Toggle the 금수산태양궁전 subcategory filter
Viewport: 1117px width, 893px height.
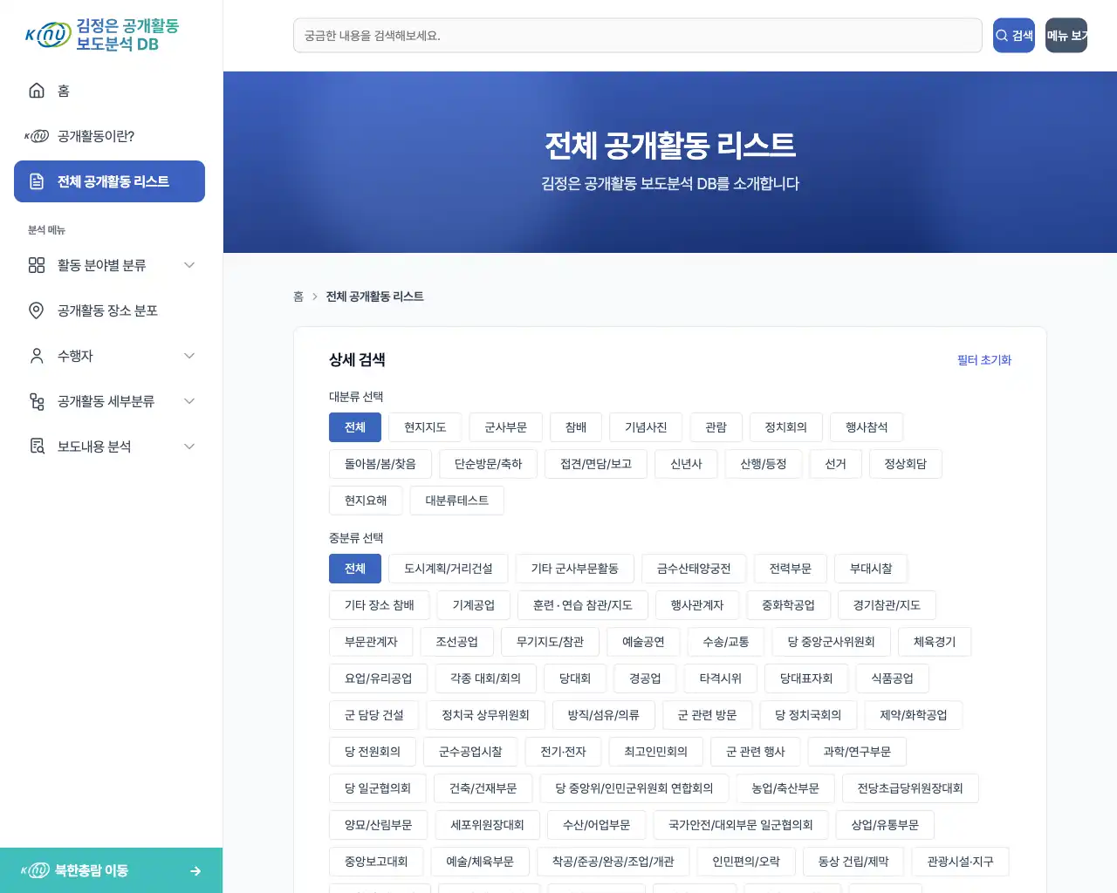694,569
